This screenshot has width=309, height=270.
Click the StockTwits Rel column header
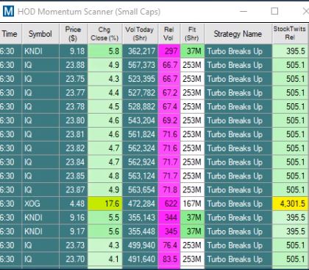pyautogui.click(x=290, y=34)
